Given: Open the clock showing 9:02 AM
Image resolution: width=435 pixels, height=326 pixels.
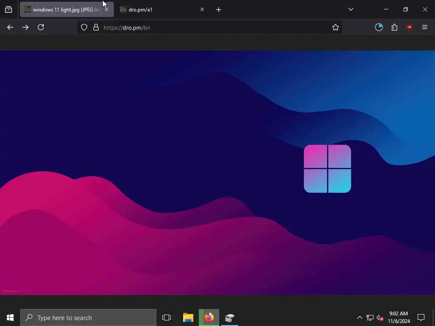Looking at the screenshot, I should [398, 318].
